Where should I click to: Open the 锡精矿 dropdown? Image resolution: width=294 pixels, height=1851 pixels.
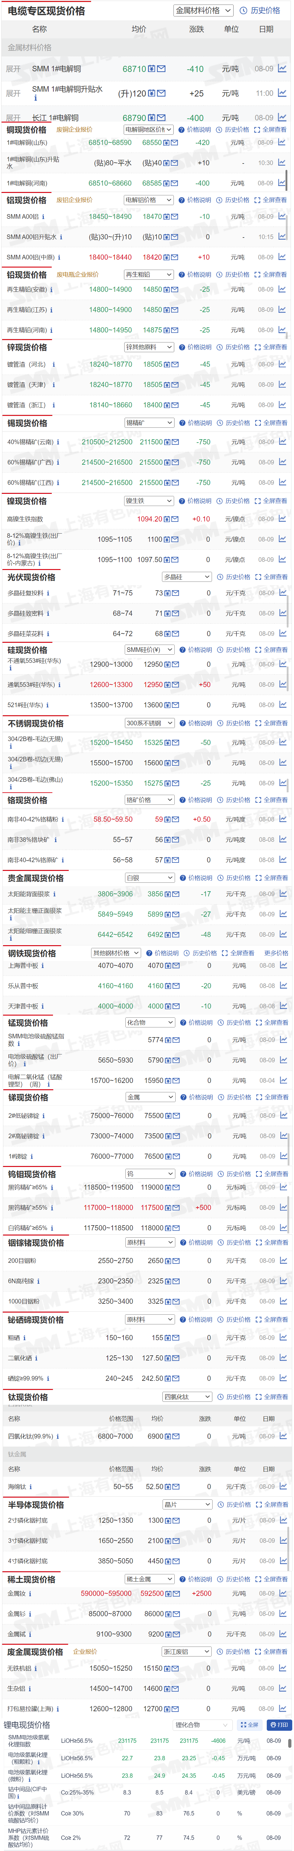149,423
